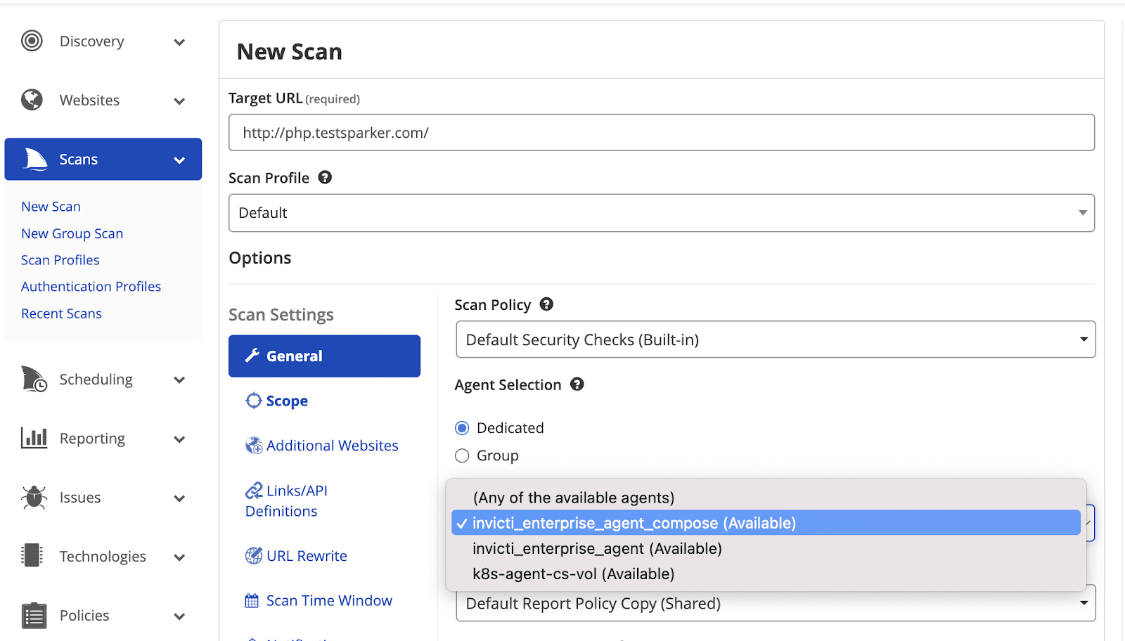This screenshot has width=1125, height=641.
Task: Click the Agent Selection help icon
Action: pyautogui.click(x=577, y=384)
